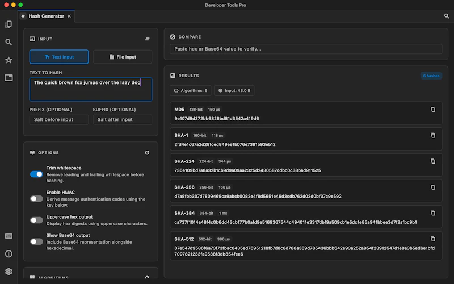Copy the SHA-224 hash value
This screenshot has width=454, height=284.
(x=433, y=161)
